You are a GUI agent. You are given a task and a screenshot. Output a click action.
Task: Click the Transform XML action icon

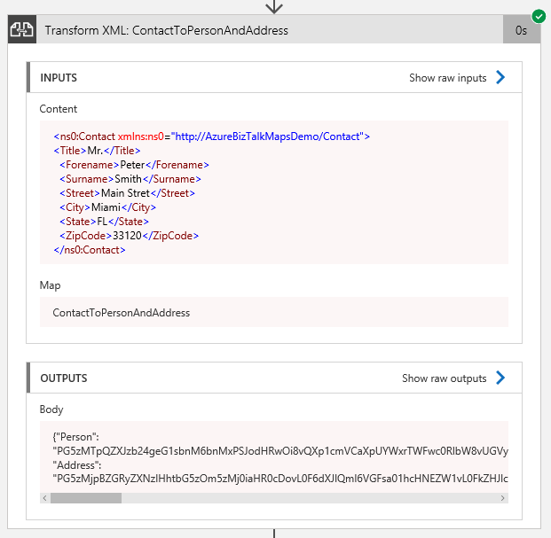coord(22,29)
